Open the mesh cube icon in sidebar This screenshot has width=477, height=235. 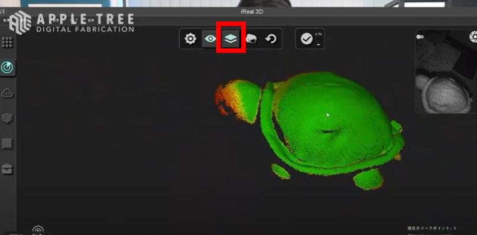click(7, 117)
